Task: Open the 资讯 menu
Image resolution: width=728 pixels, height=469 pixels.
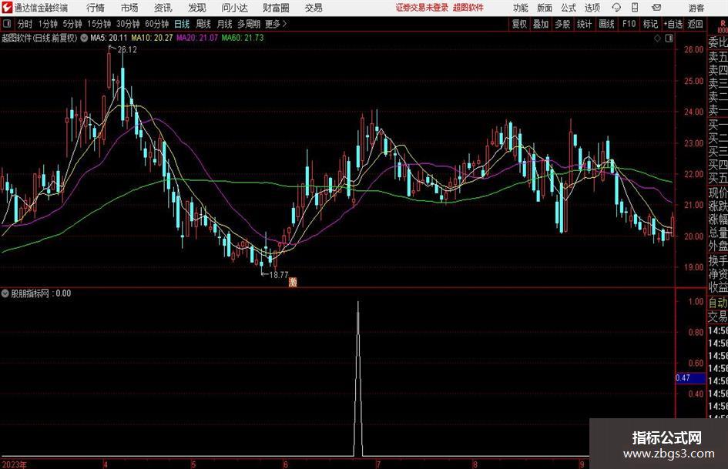Action: (163, 8)
